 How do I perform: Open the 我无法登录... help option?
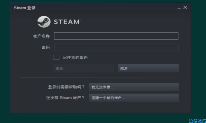(x=134, y=87)
